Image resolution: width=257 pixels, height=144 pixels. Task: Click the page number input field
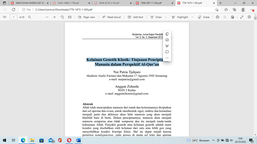(x=13, y=17)
